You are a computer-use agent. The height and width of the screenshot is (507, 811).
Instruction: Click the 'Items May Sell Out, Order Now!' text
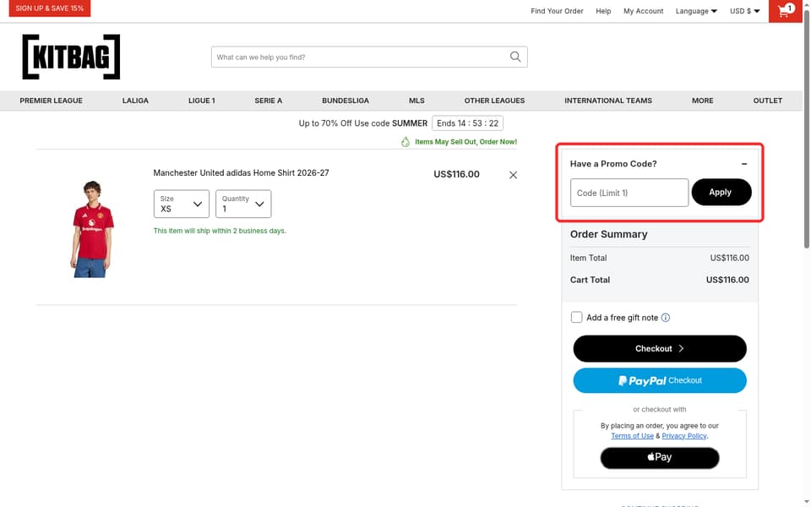(465, 142)
